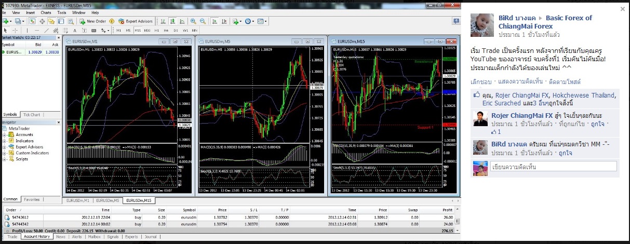630x244 pixels.
Task: Select the bar chart icon
Action: 163,21
